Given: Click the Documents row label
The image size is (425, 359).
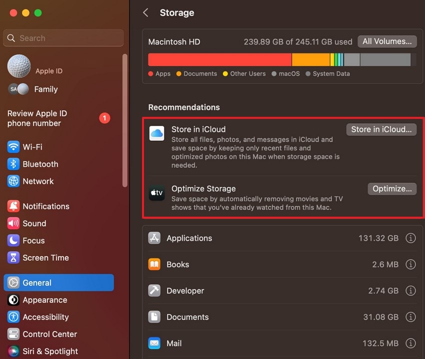Looking at the screenshot, I should (x=187, y=317).
